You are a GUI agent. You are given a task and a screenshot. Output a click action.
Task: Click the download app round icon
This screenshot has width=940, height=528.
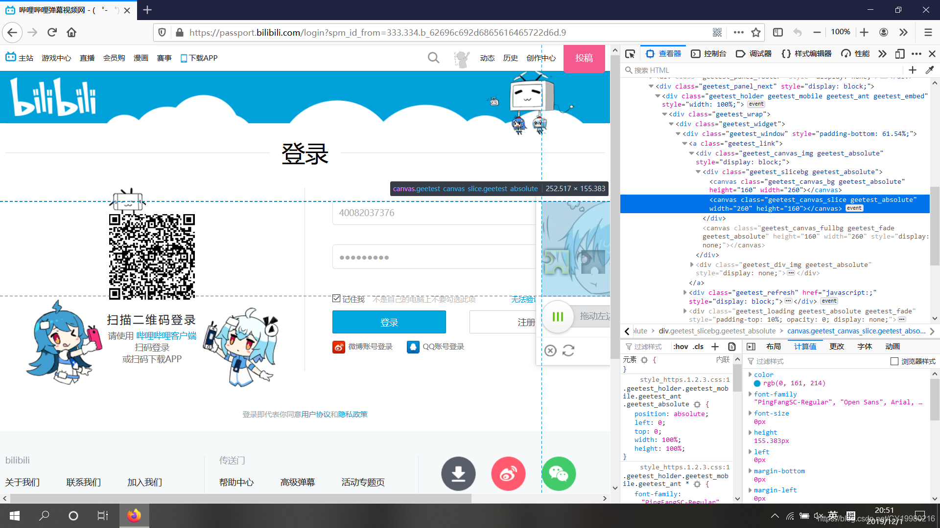pyautogui.click(x=458, y=473)
